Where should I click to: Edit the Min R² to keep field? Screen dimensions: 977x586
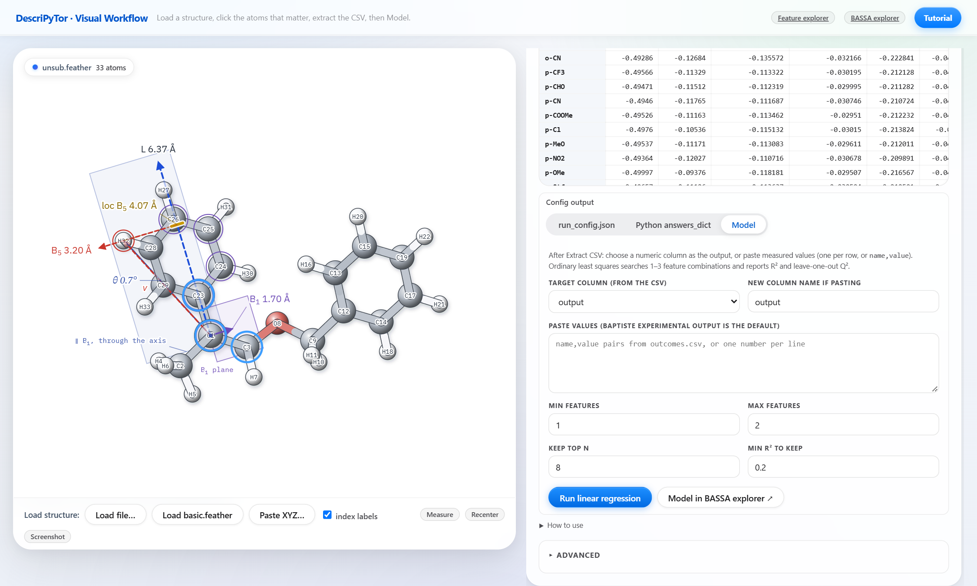click(x=843, y=467)
